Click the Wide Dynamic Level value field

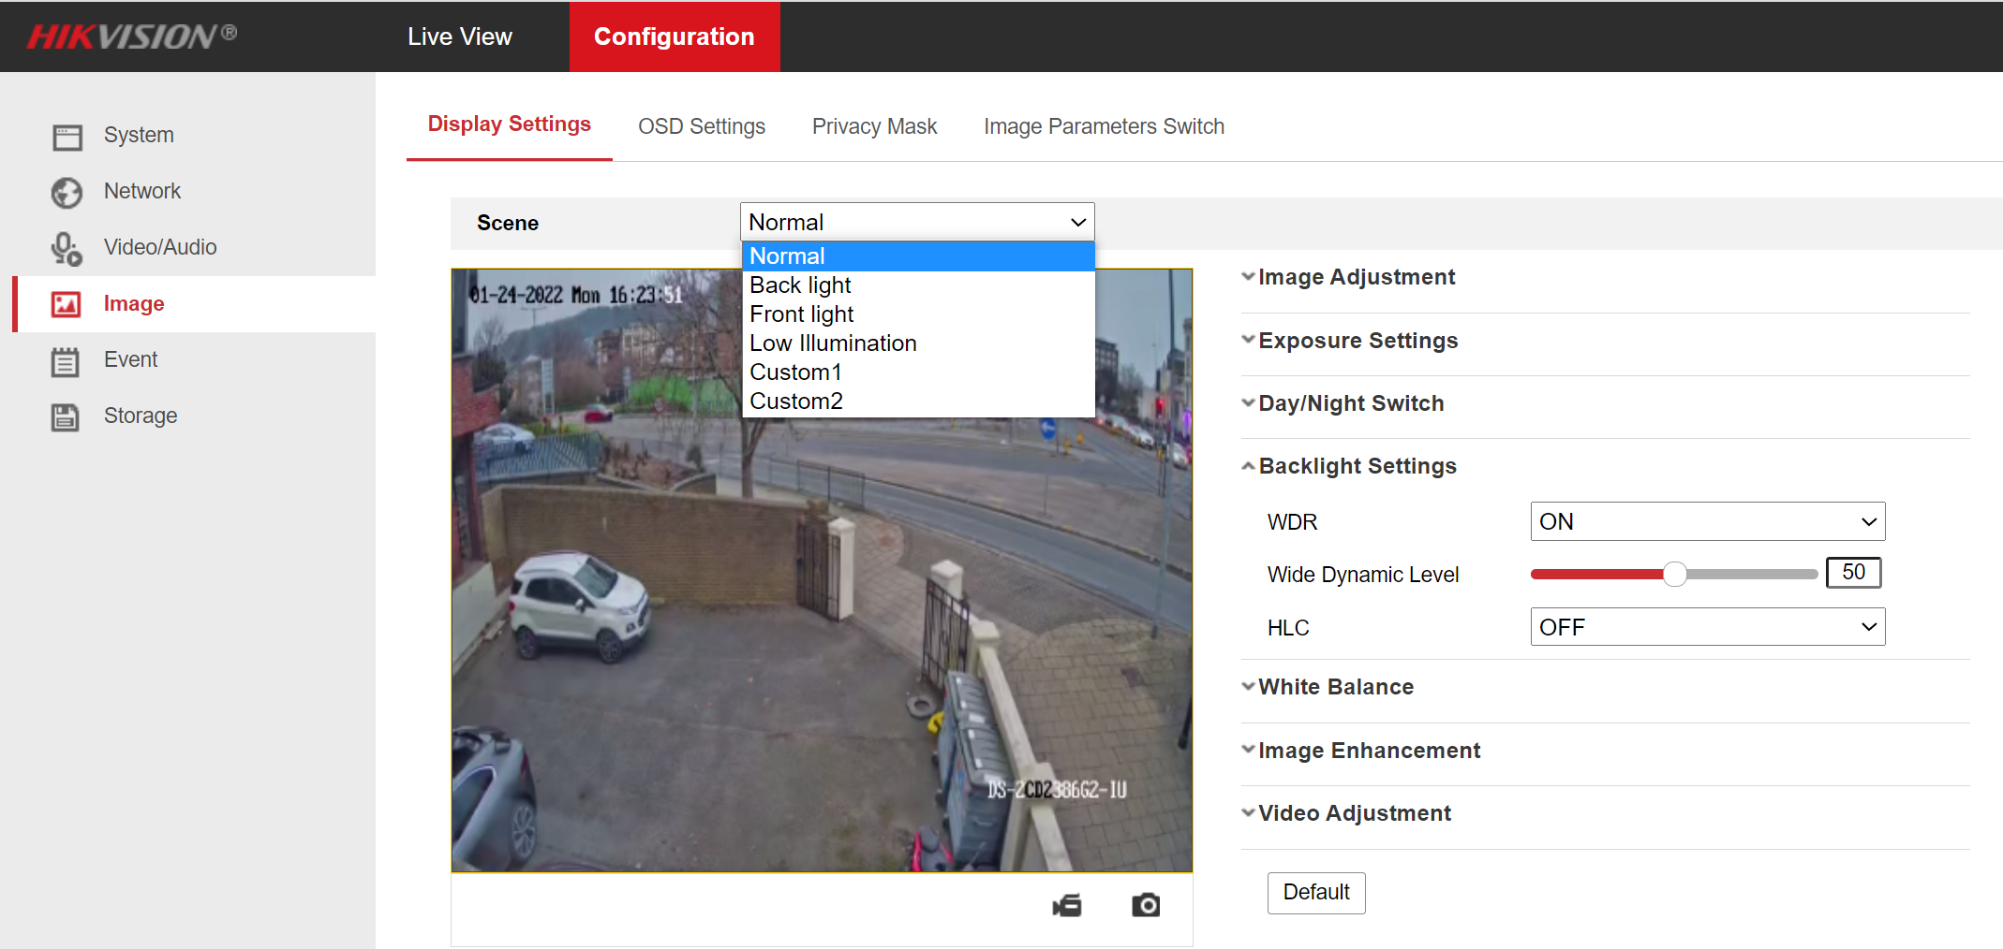1852,573
